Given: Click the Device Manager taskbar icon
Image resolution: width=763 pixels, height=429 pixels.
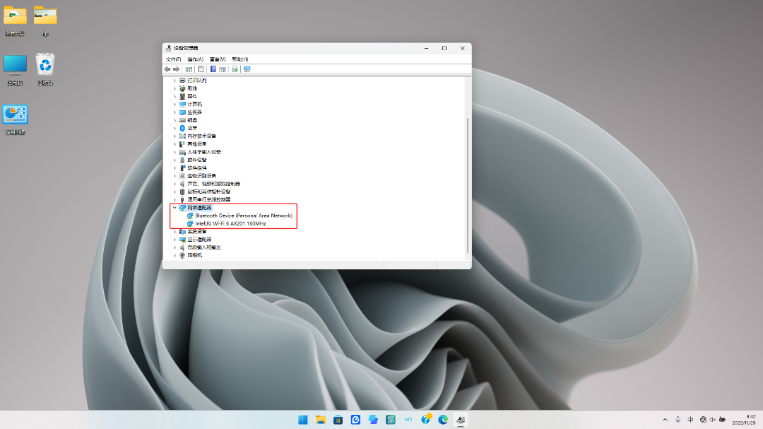Looking at the screenshot, I should tap(461, 420).
